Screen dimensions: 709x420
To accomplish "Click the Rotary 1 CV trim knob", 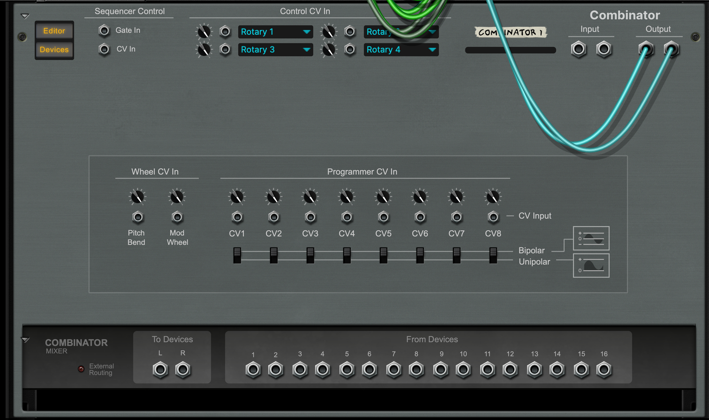I will click(x=204, y=32).
